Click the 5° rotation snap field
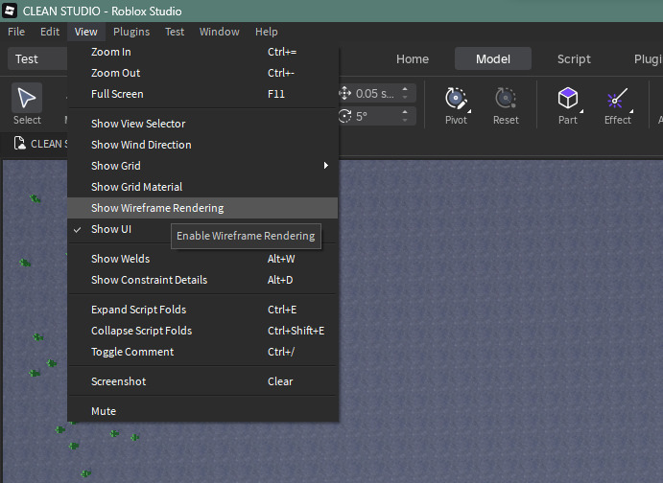The image size is (663, 483). (x=374, y=116)
